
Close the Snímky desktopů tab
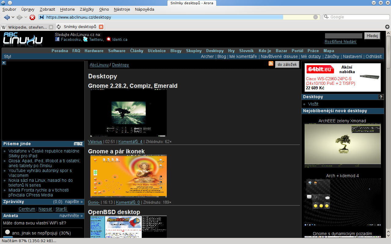(x=101, y=27)
